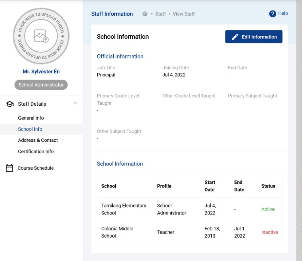Collapse the Staff Details section

tap(75, 103)
